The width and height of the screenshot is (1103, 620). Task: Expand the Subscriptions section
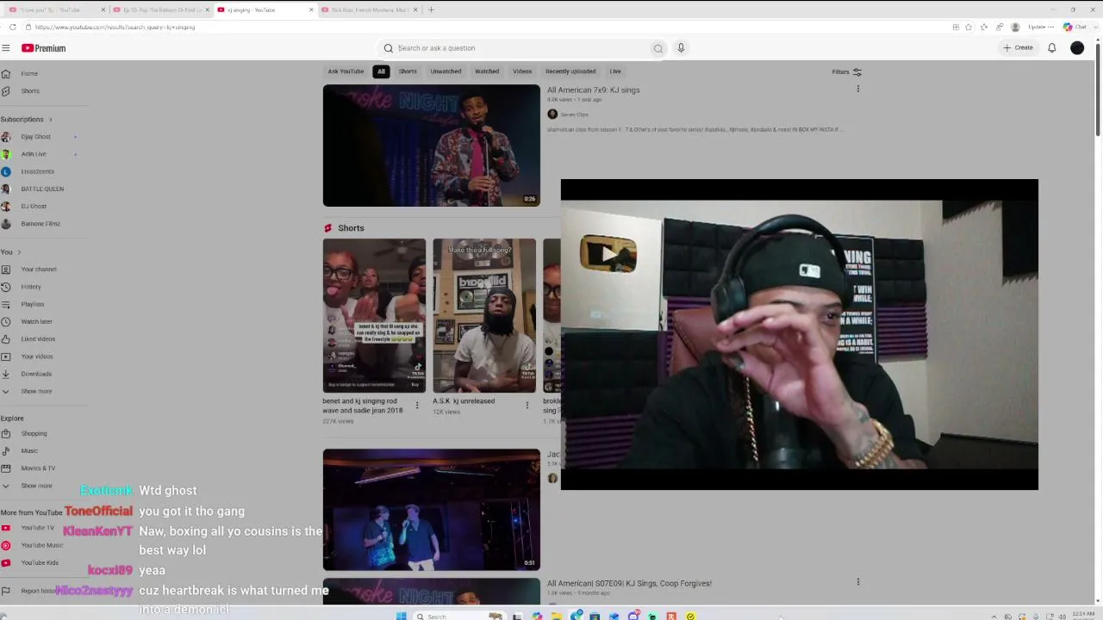[27, 120]
